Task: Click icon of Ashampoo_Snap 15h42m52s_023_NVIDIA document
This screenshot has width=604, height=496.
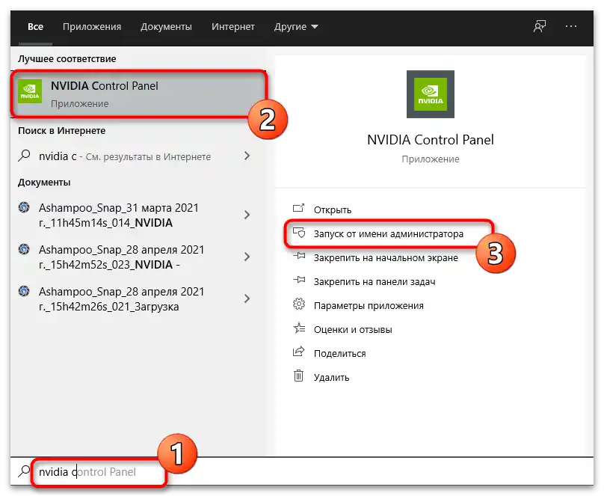Action: pyautogui.click(x=24, y=249)
